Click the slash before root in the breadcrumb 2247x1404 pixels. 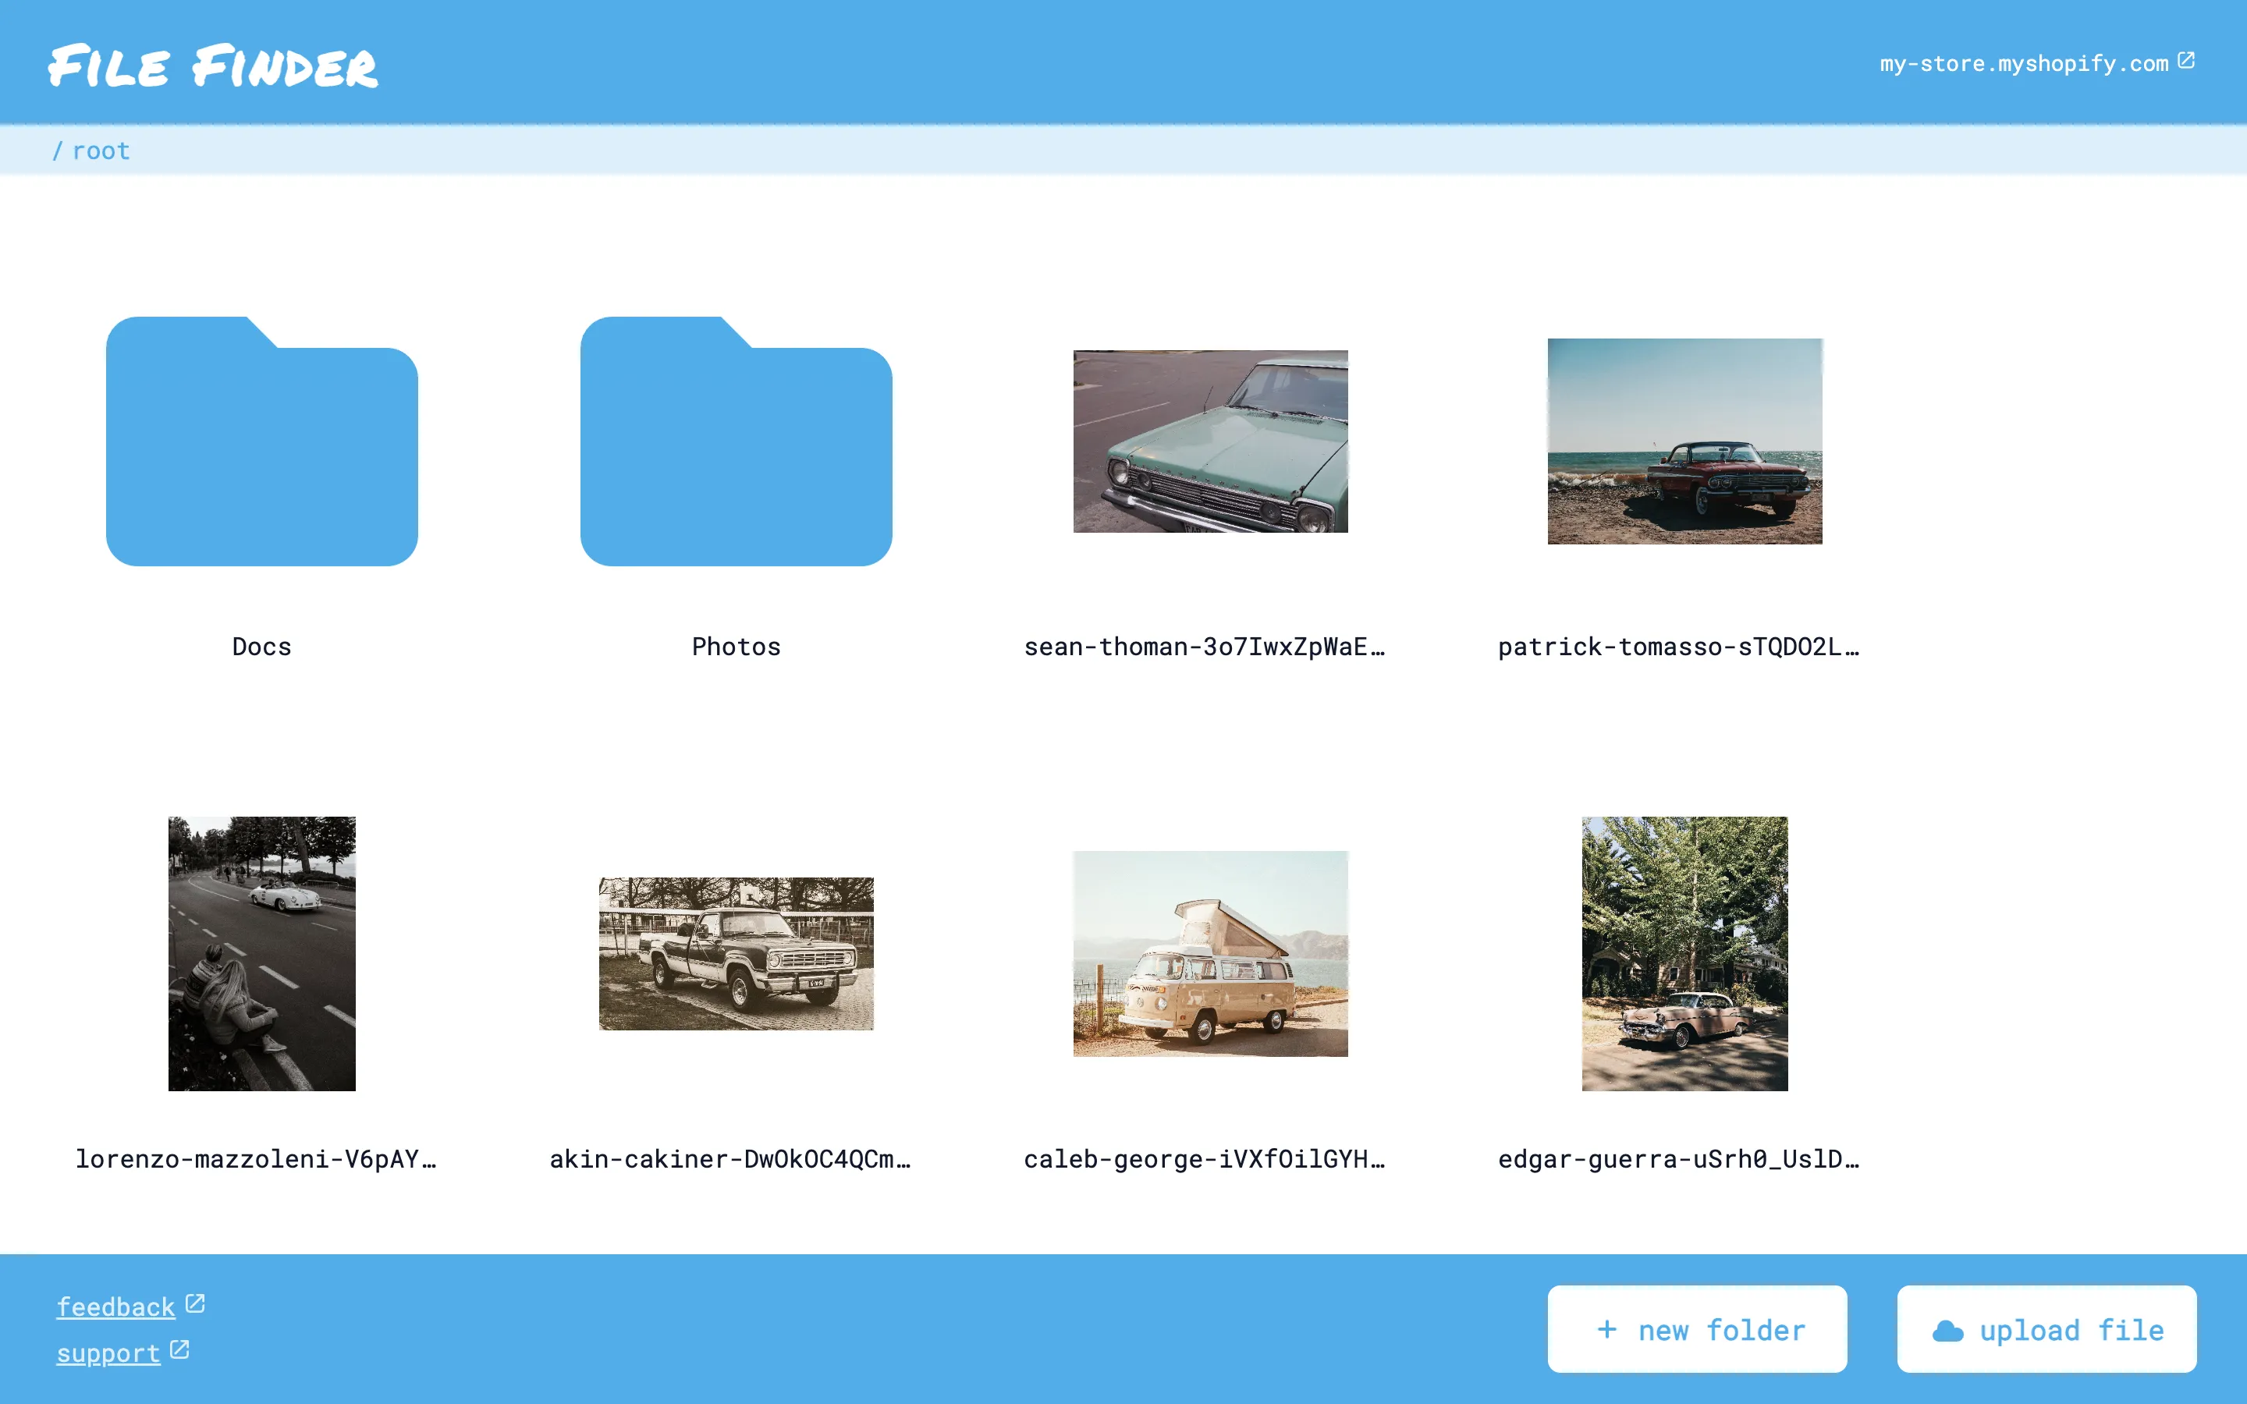59,151
